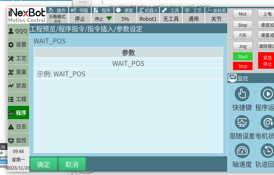Click the 5% speed setting
Screen dimensions: 274x175
(x=125, y=19)
